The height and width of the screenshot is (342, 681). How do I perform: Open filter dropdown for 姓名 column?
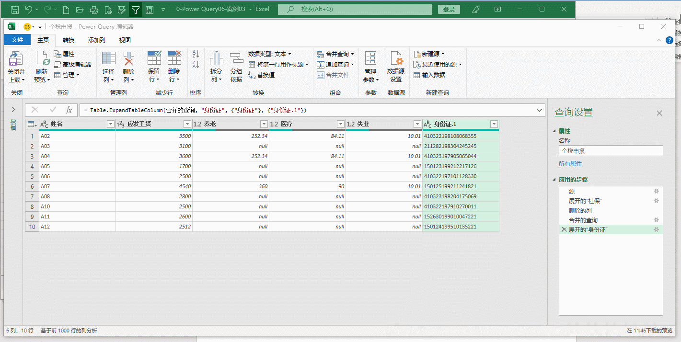click(111, 124)
